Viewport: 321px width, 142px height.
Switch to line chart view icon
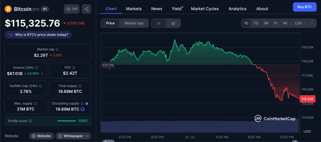pos(159,23)
